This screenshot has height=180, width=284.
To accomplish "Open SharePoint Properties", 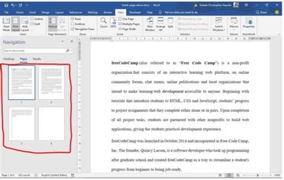I will 249,24.
